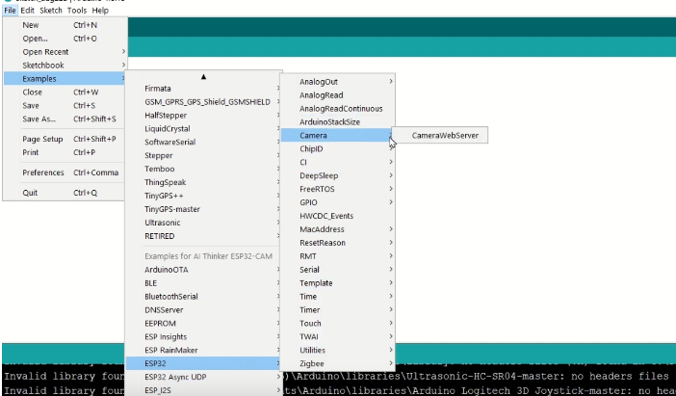Expand the Open Recent submenu
The width and height of the screenshot is (676, 396).
[x=65, y=52]
